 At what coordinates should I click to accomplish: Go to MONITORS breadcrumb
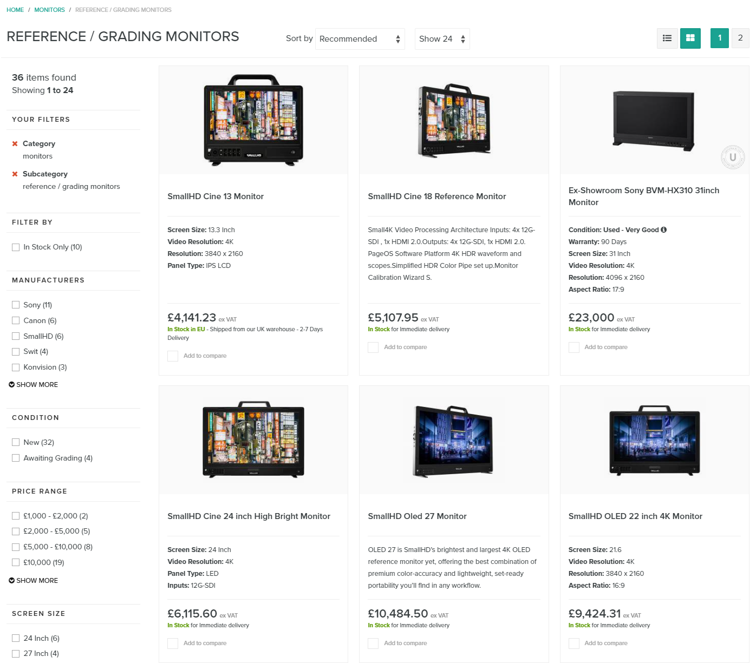[49, 10]
